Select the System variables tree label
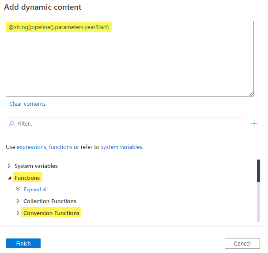The height and width of the screenshot is (253, 268). click(x=36, y=166)
